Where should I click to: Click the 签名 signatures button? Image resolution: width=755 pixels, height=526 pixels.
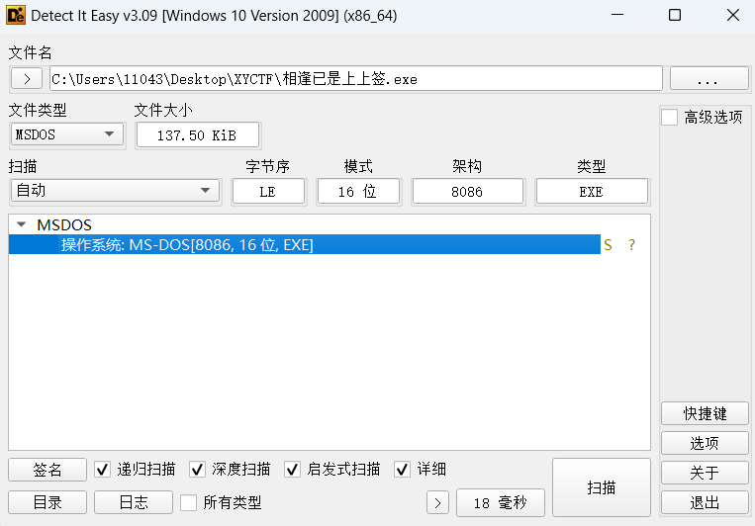click(x=47, y=470)
